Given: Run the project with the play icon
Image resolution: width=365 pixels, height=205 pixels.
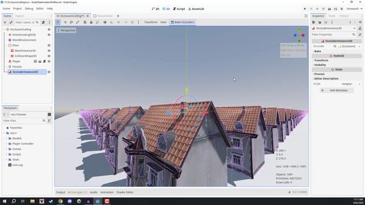Looking at the screenshot, I should [305, 9].
